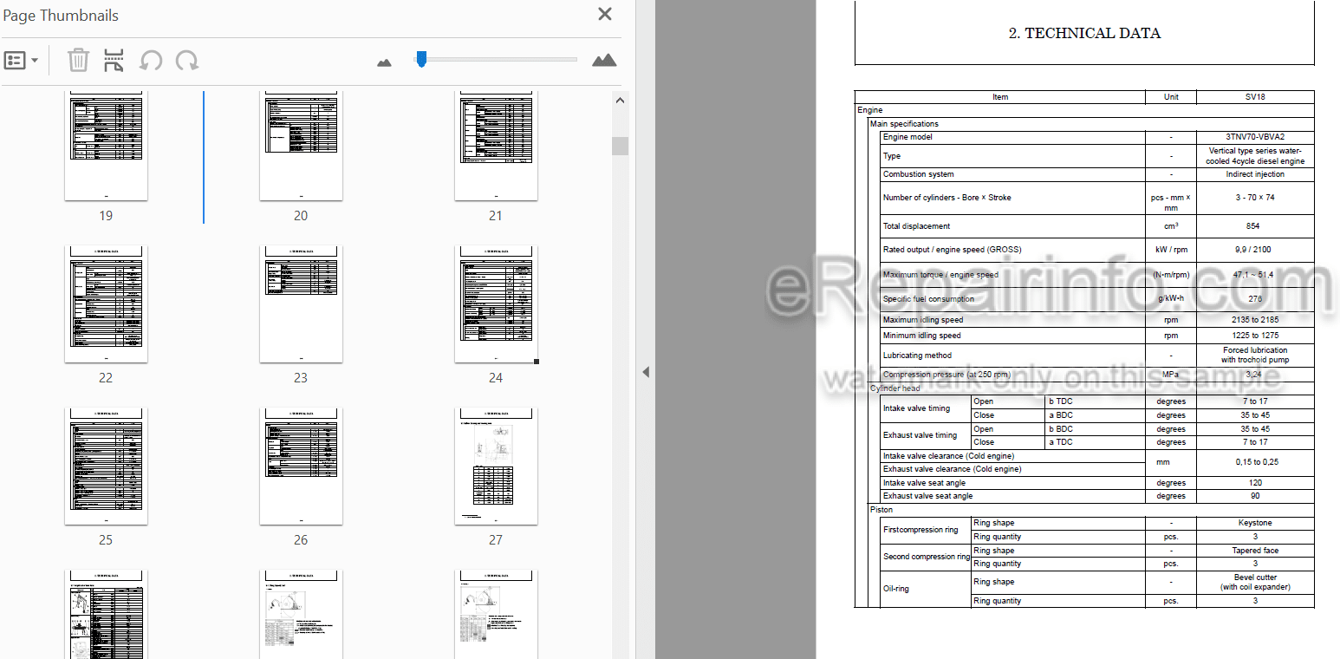Click the 'Exhaust valve timing' label
Viewport: 1340px width, 659px height.
(x=920, y=435)
